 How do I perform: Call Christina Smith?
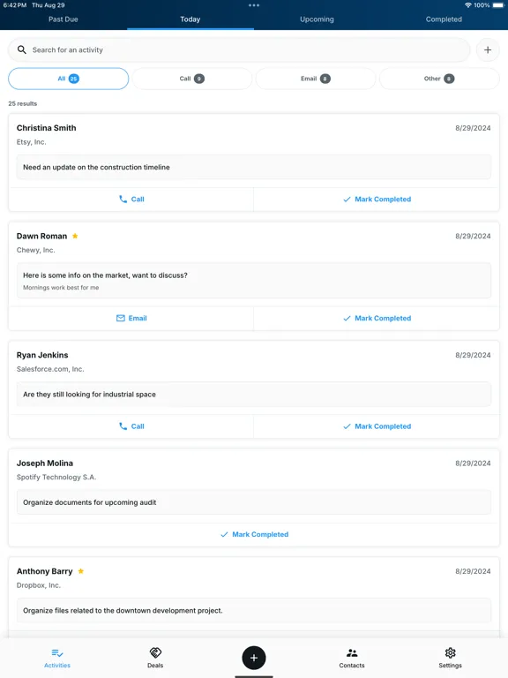(131, 200)
